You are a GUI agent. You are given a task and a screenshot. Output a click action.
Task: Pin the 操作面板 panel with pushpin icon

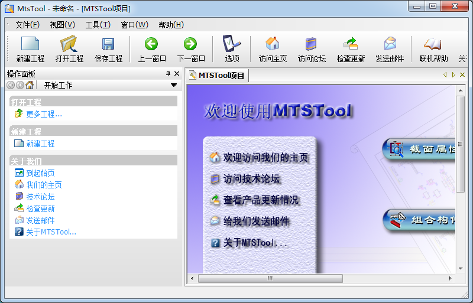(168, 74)
